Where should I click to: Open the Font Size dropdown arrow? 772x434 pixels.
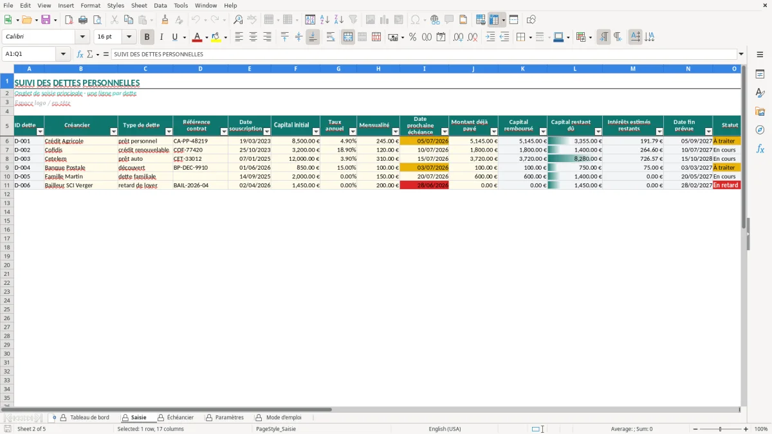click(129, 37)
